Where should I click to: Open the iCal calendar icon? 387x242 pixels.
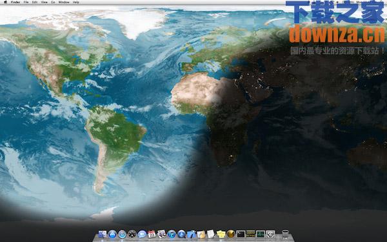click(152, 234)
